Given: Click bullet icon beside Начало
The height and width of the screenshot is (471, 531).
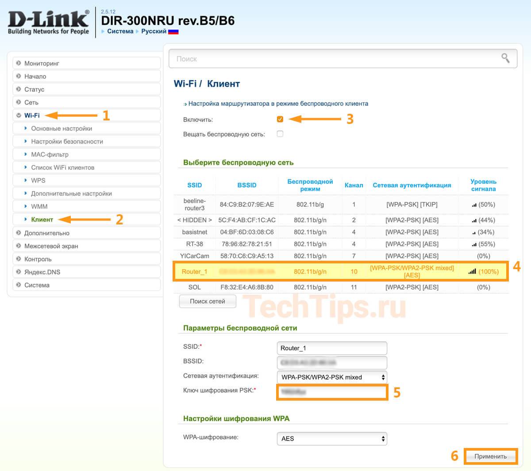Looking at the screenshot, I should [19, 76].
